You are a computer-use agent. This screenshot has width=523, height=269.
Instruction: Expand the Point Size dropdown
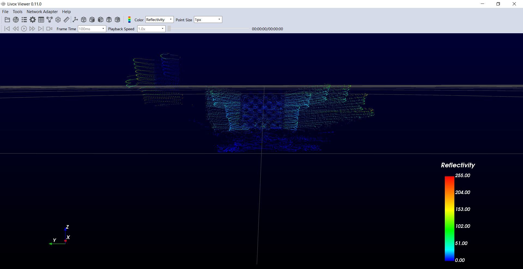click(208, 20)
